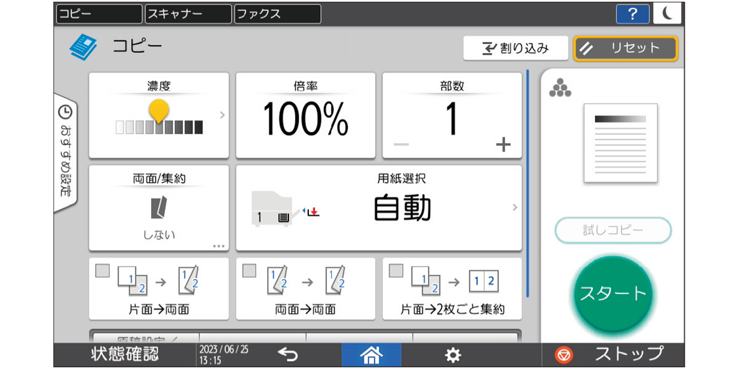This screenshot has width=738, height=369.
Task: Click clock icon on おすすめ設定 tab
Action: pyautogui.click(x=65, y=112)
